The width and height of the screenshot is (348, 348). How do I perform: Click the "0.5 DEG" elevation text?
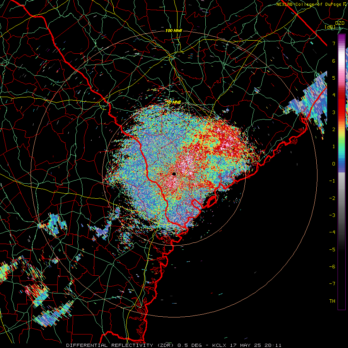click(189, 345)
